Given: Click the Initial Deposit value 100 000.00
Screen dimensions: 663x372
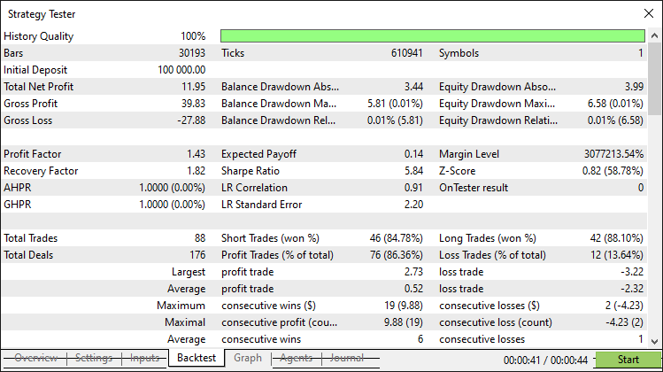Looking at the screenshot, I should (181, 70).
